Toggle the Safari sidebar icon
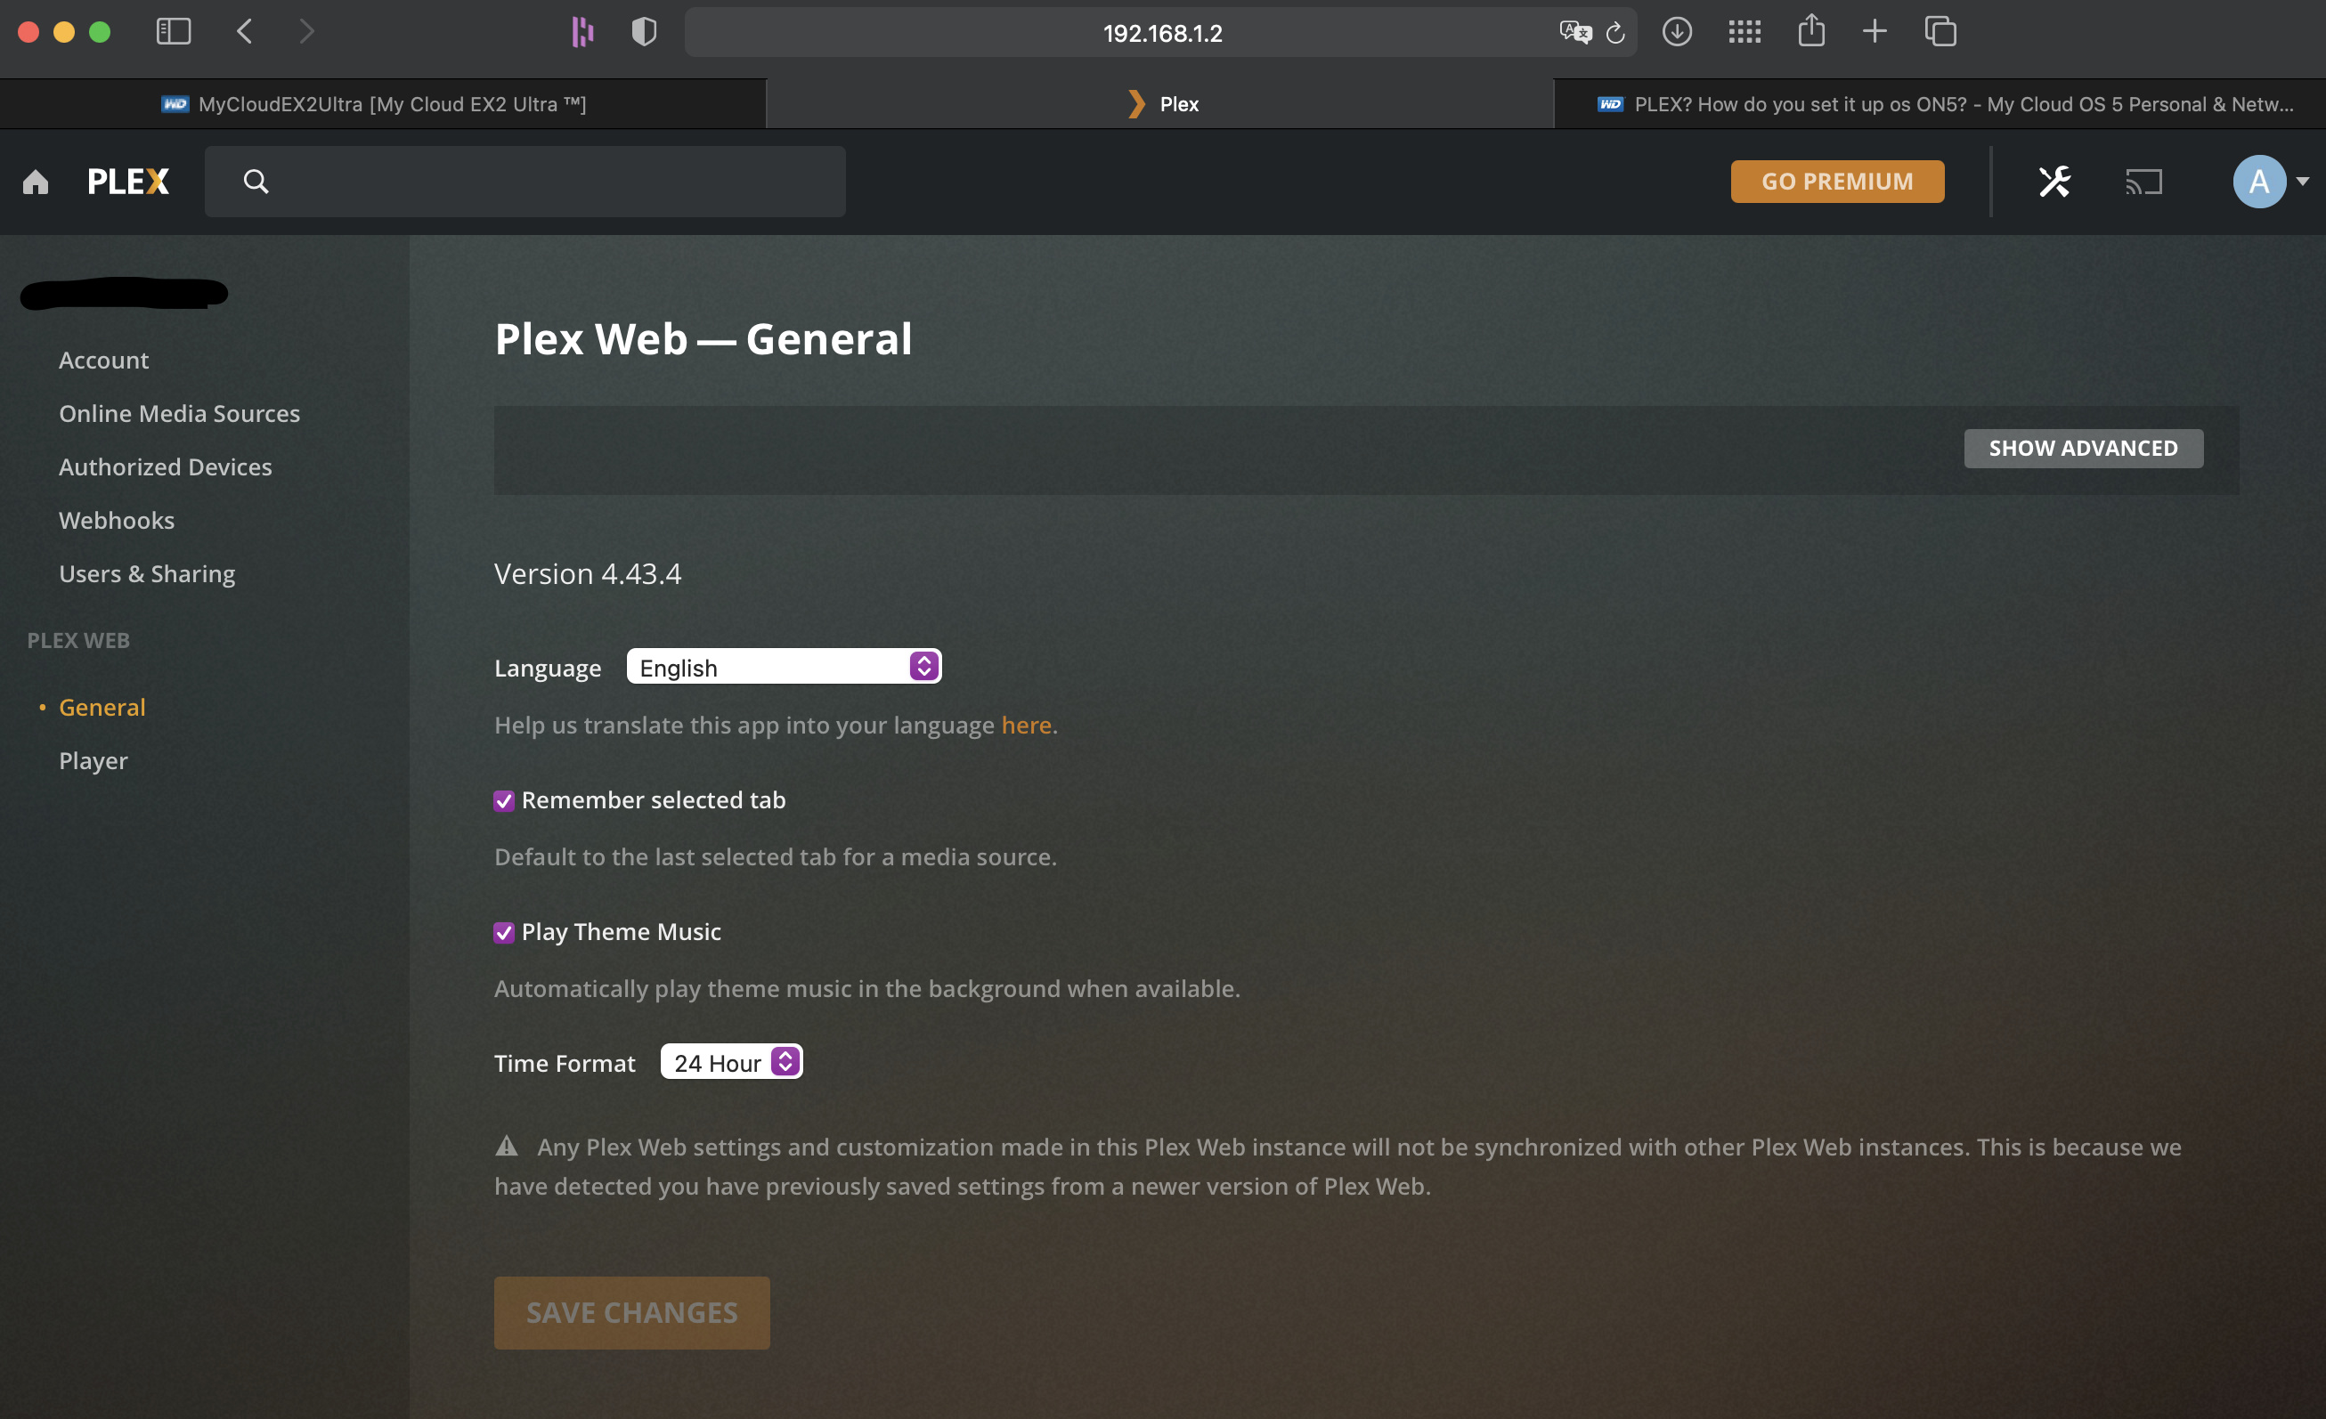This screenshot has height=1419, width=2326. (x=174, y=32)
